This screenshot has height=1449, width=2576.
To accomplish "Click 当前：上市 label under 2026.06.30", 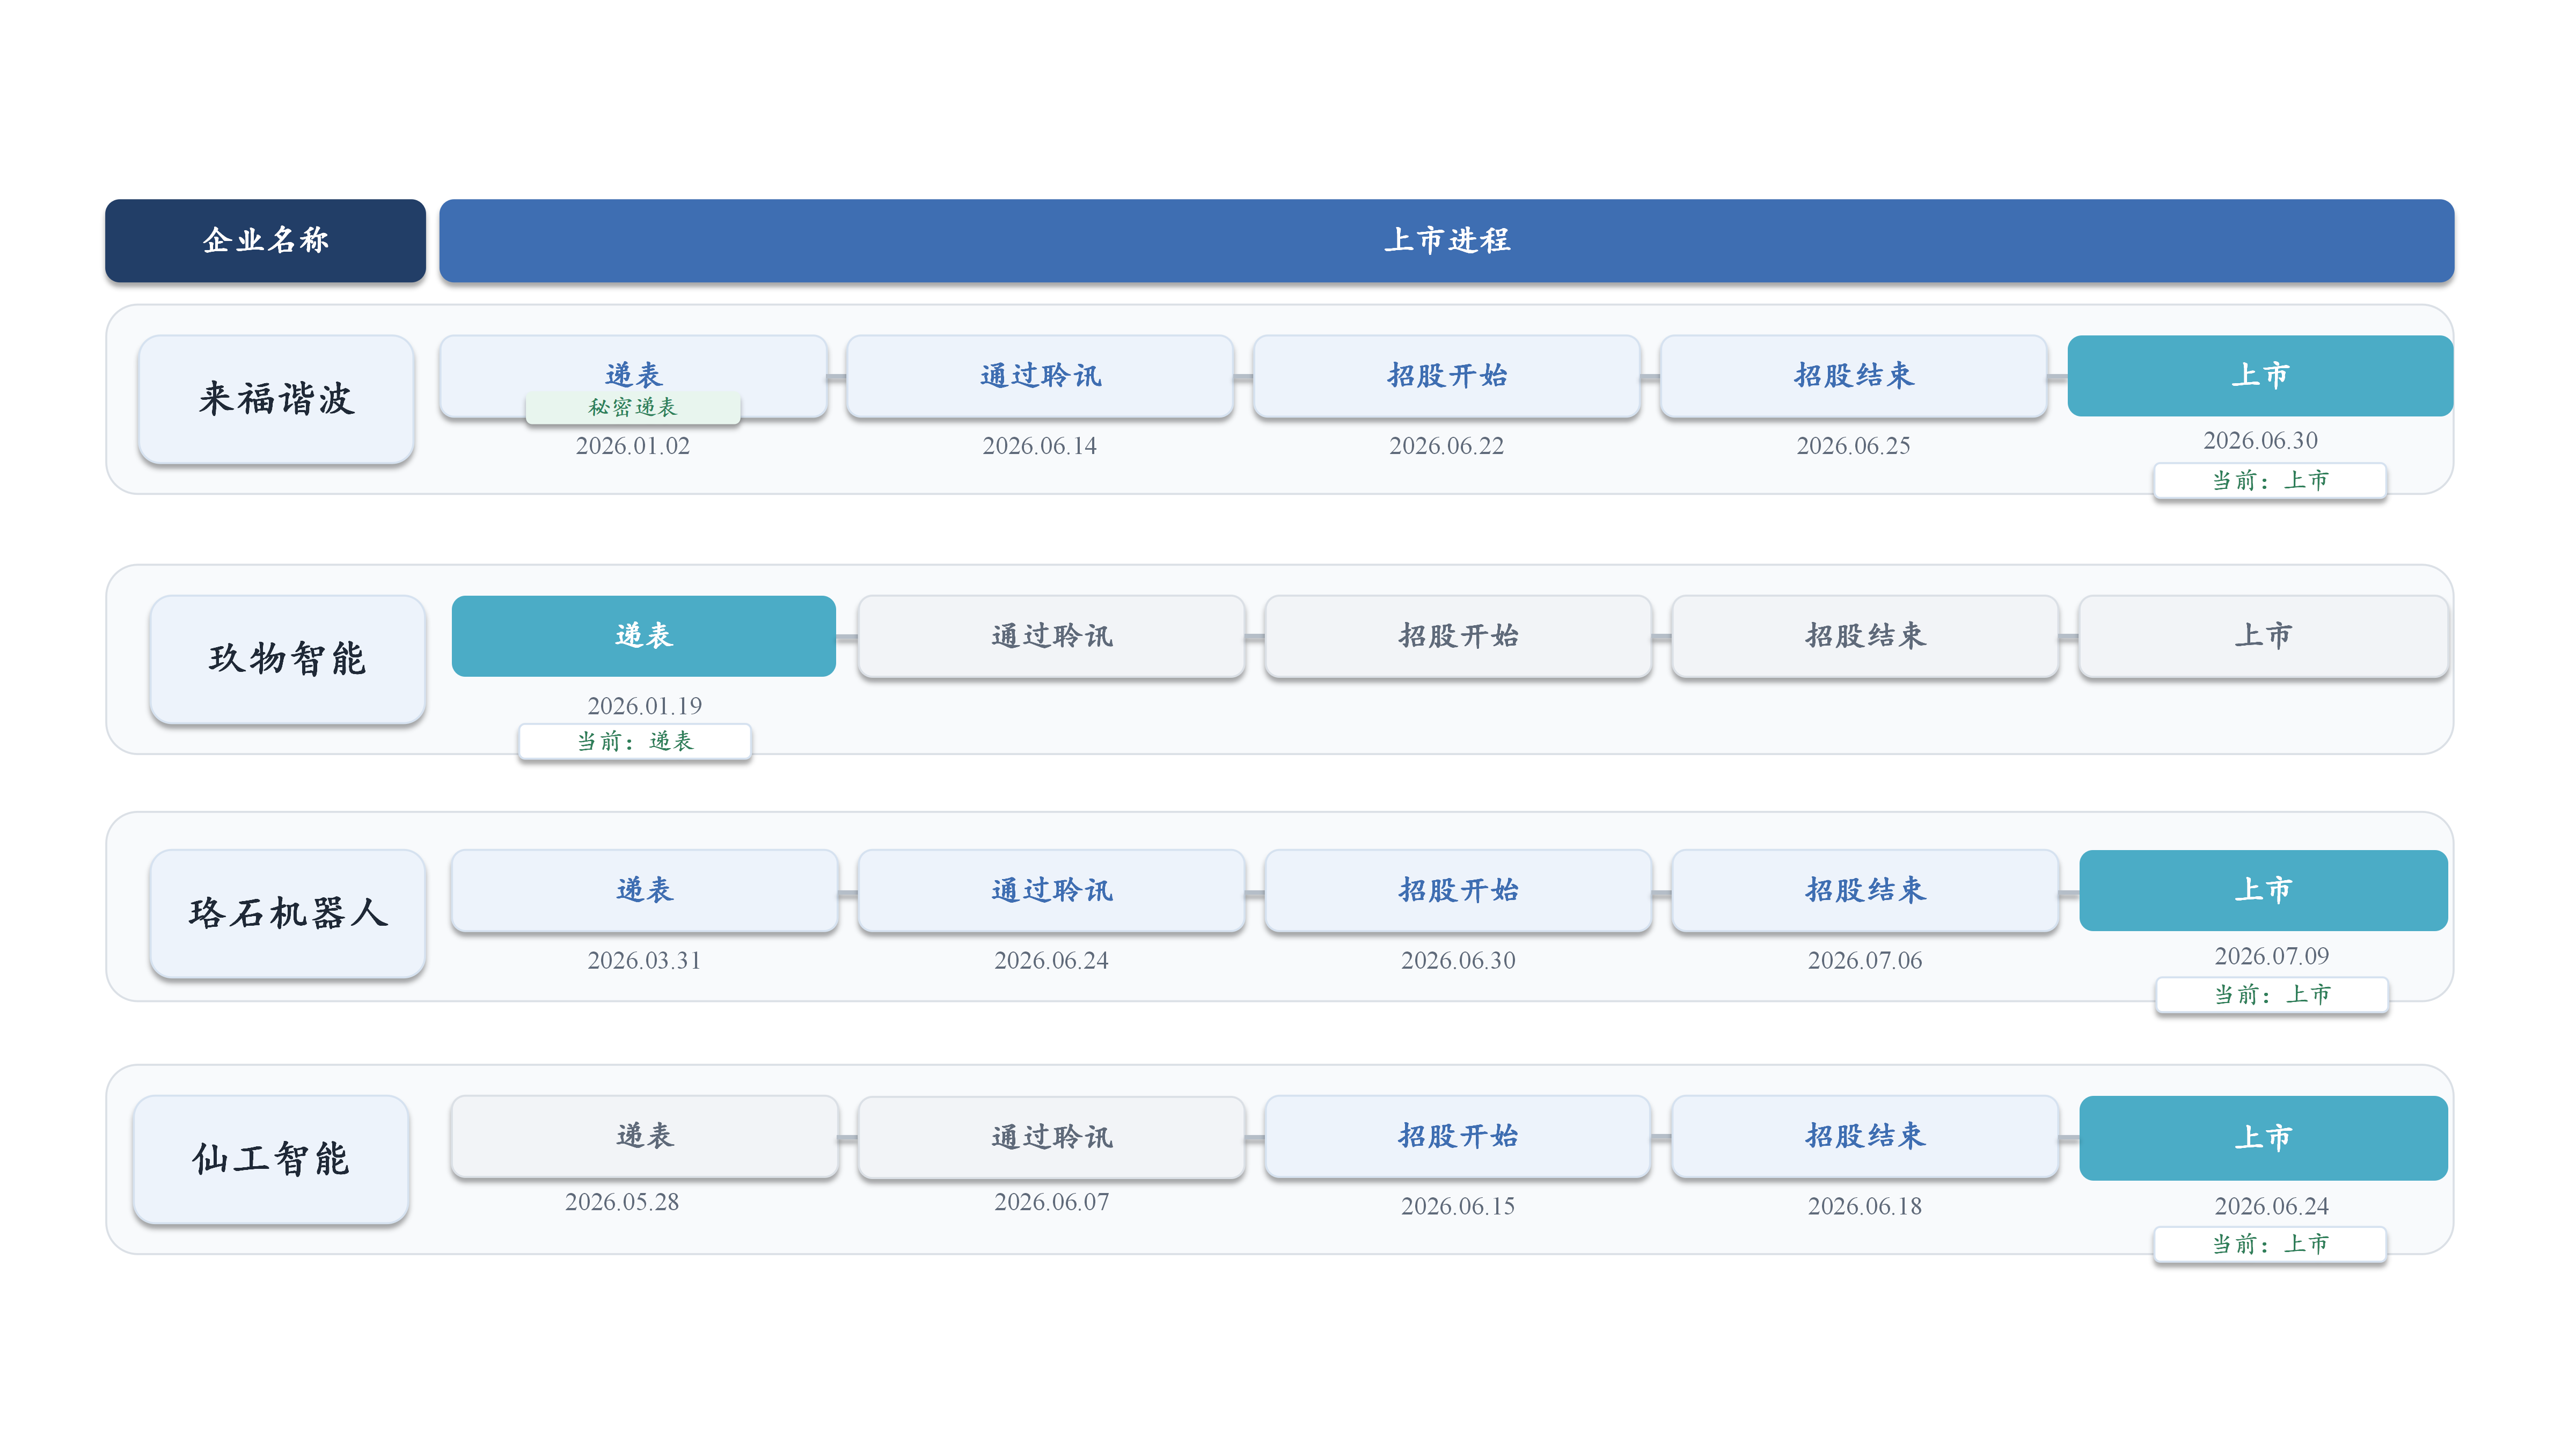I will tap(2270, 481).
